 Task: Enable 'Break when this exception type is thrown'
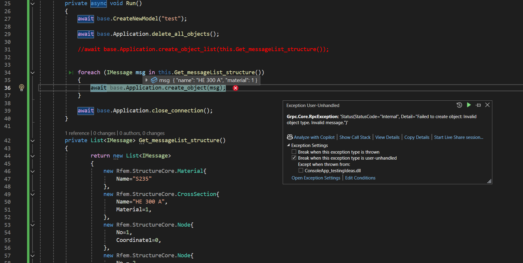294,152
